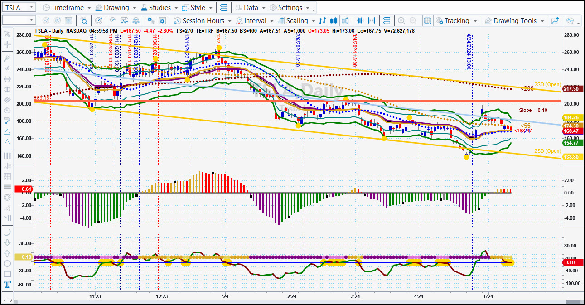Click the Slope =-0.10 chart label

coord(533,111)
